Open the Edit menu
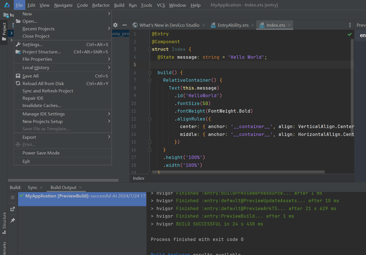This screenshot has height=255, width=366. point(32,5)
